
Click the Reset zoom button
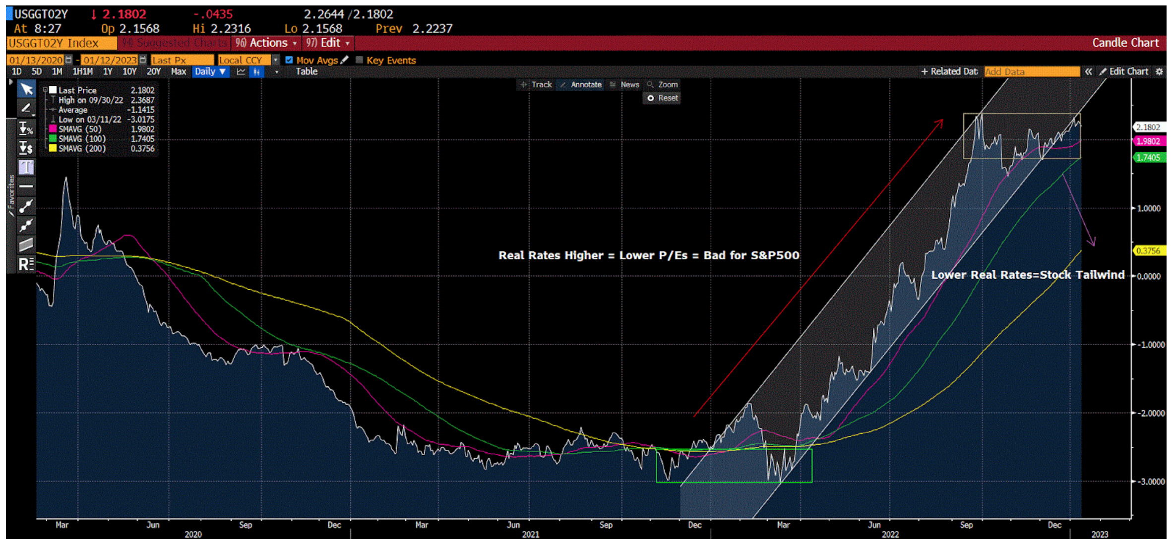tap(662, 98)
